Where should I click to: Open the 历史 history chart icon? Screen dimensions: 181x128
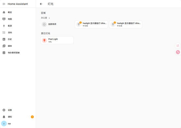coord(4,39)
